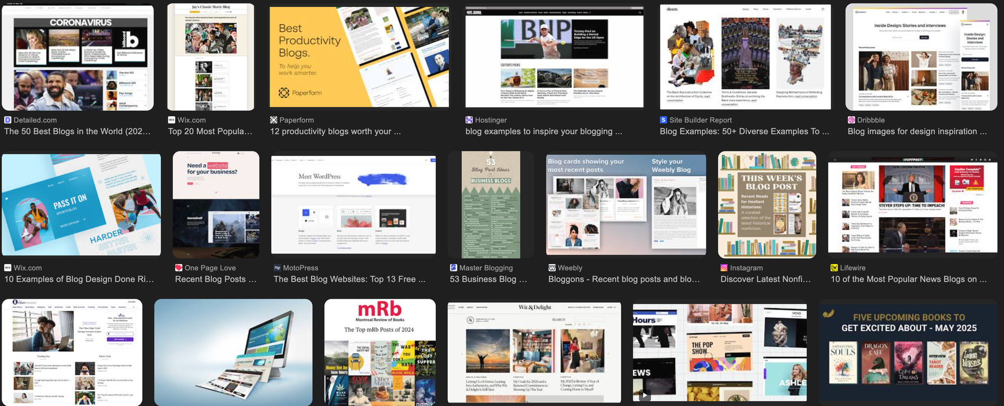This screenshot has height=406, width=1004.
Task: Open the mRb Montreal Review of Books thumbnail
Action: [380, 352]
